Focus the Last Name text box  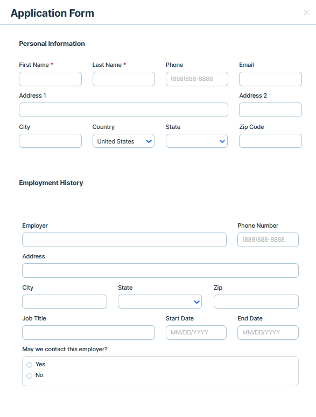click(124, 79)
